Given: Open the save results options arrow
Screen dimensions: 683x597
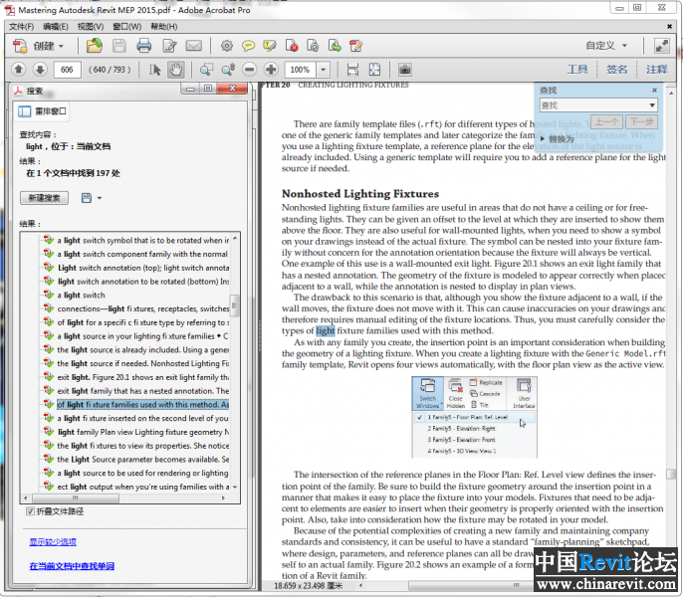Looking at the screenshot, I should coord(100,198).
